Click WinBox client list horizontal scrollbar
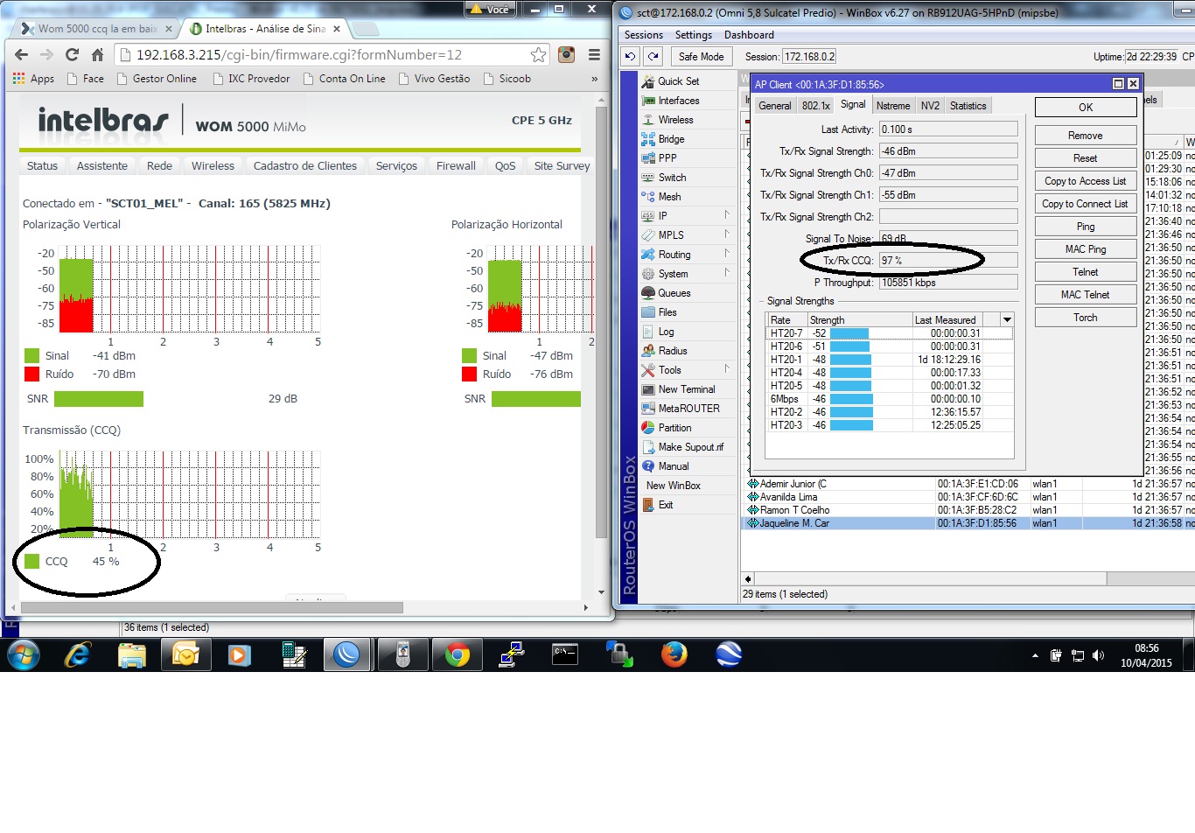Image resolution: width=1195 pixels, height=833 pixels. coord(928,578)
